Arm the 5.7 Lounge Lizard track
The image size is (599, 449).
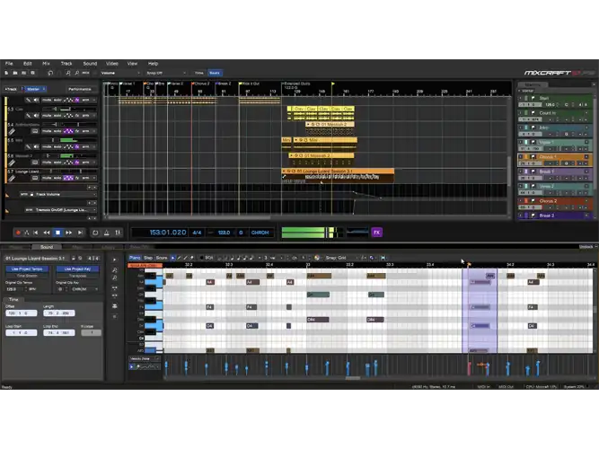pyautogui.click(x=85, y=178)
